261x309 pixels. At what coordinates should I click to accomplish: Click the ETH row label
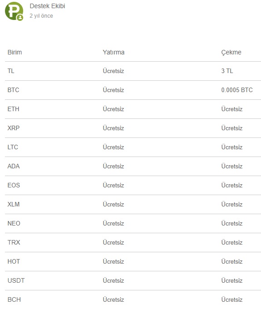point(14,109)
